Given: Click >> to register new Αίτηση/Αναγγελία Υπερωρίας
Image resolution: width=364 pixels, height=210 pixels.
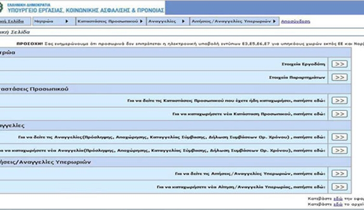Looking at the screenshot, I should pos(340,187).
